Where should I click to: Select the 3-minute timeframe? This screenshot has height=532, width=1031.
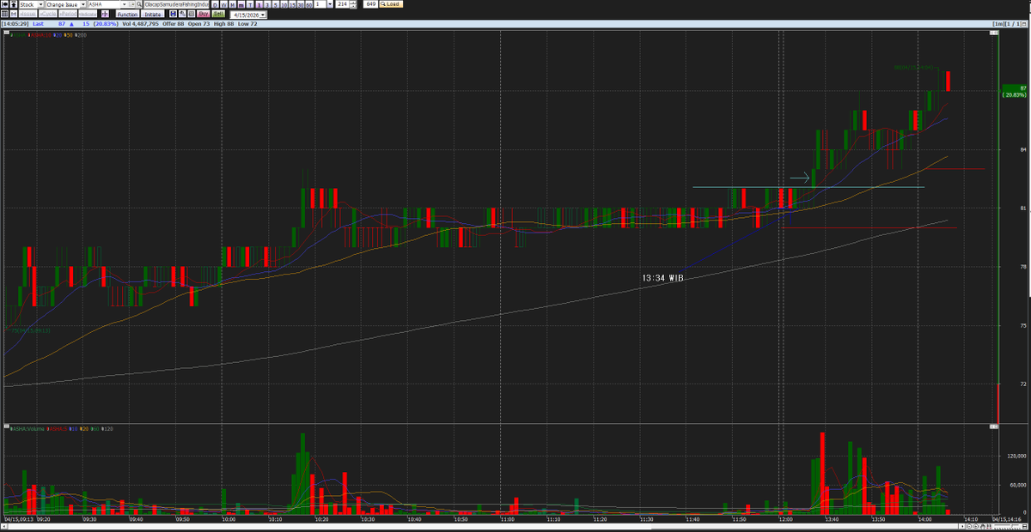266,5
